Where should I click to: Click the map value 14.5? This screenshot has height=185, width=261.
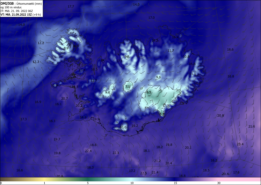click(x=83, y=117)
